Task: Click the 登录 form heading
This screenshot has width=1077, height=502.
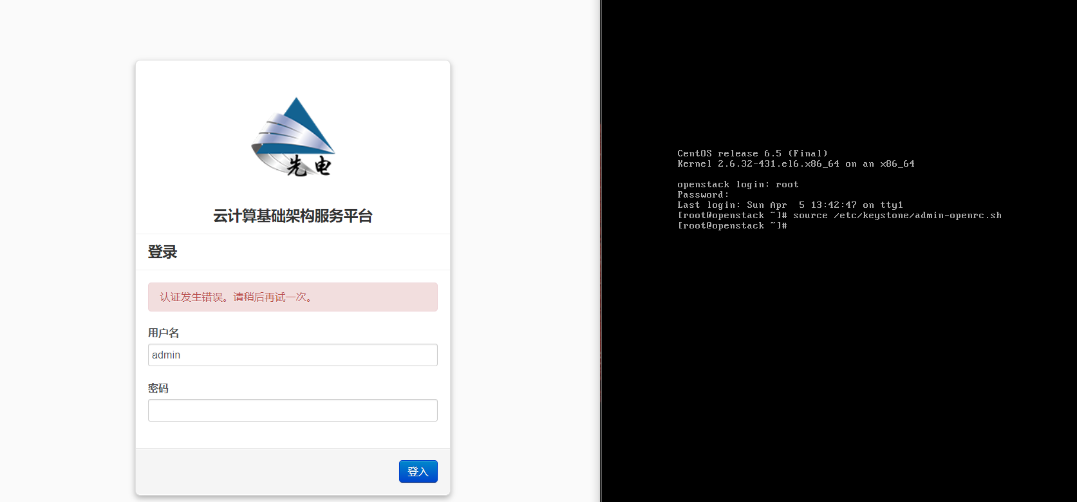Action: (162, 252)
